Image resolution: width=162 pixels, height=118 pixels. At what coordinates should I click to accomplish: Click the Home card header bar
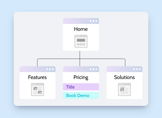[x=81, y=21]
